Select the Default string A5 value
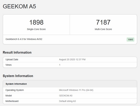 pos(67,101)
